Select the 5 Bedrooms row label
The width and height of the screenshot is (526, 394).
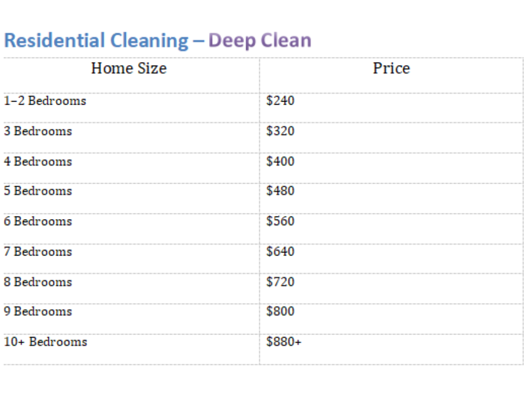(38, 191)
